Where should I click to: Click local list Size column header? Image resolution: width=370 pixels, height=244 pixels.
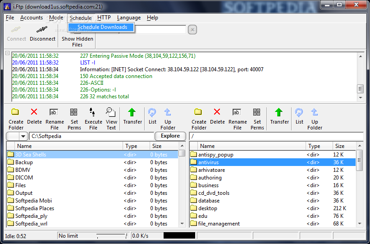[164, 146]
